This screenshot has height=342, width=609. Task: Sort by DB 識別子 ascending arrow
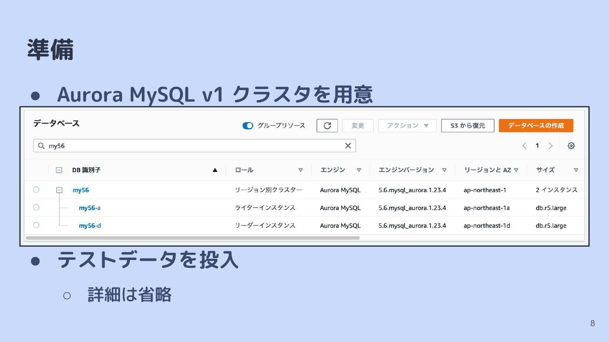point(215,170)
